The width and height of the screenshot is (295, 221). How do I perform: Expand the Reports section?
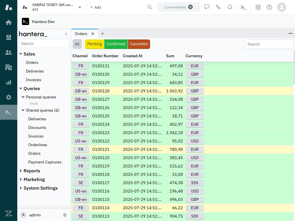(x=32, y=171)
